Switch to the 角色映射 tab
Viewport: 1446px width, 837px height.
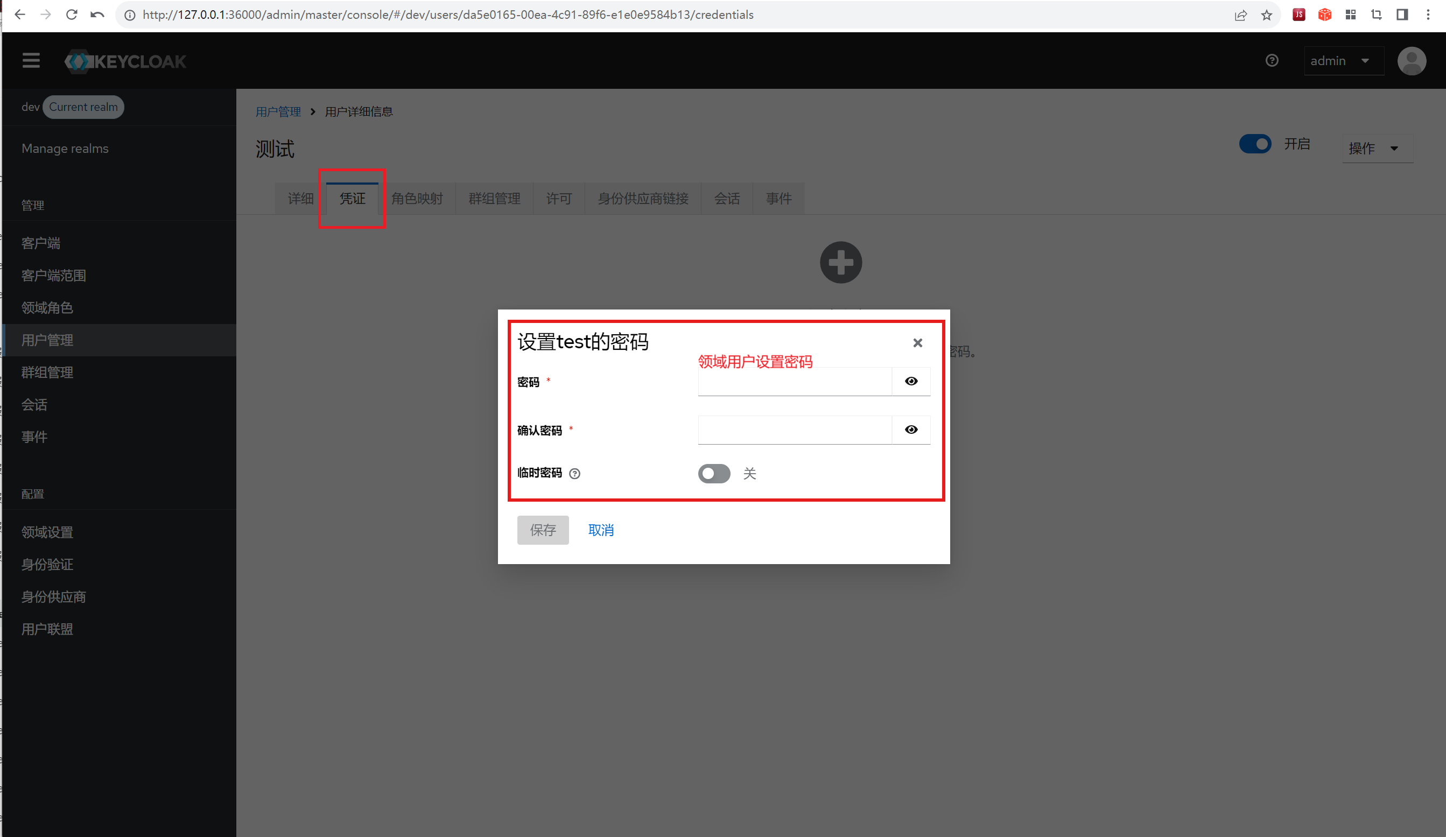(x=417, y=199)
